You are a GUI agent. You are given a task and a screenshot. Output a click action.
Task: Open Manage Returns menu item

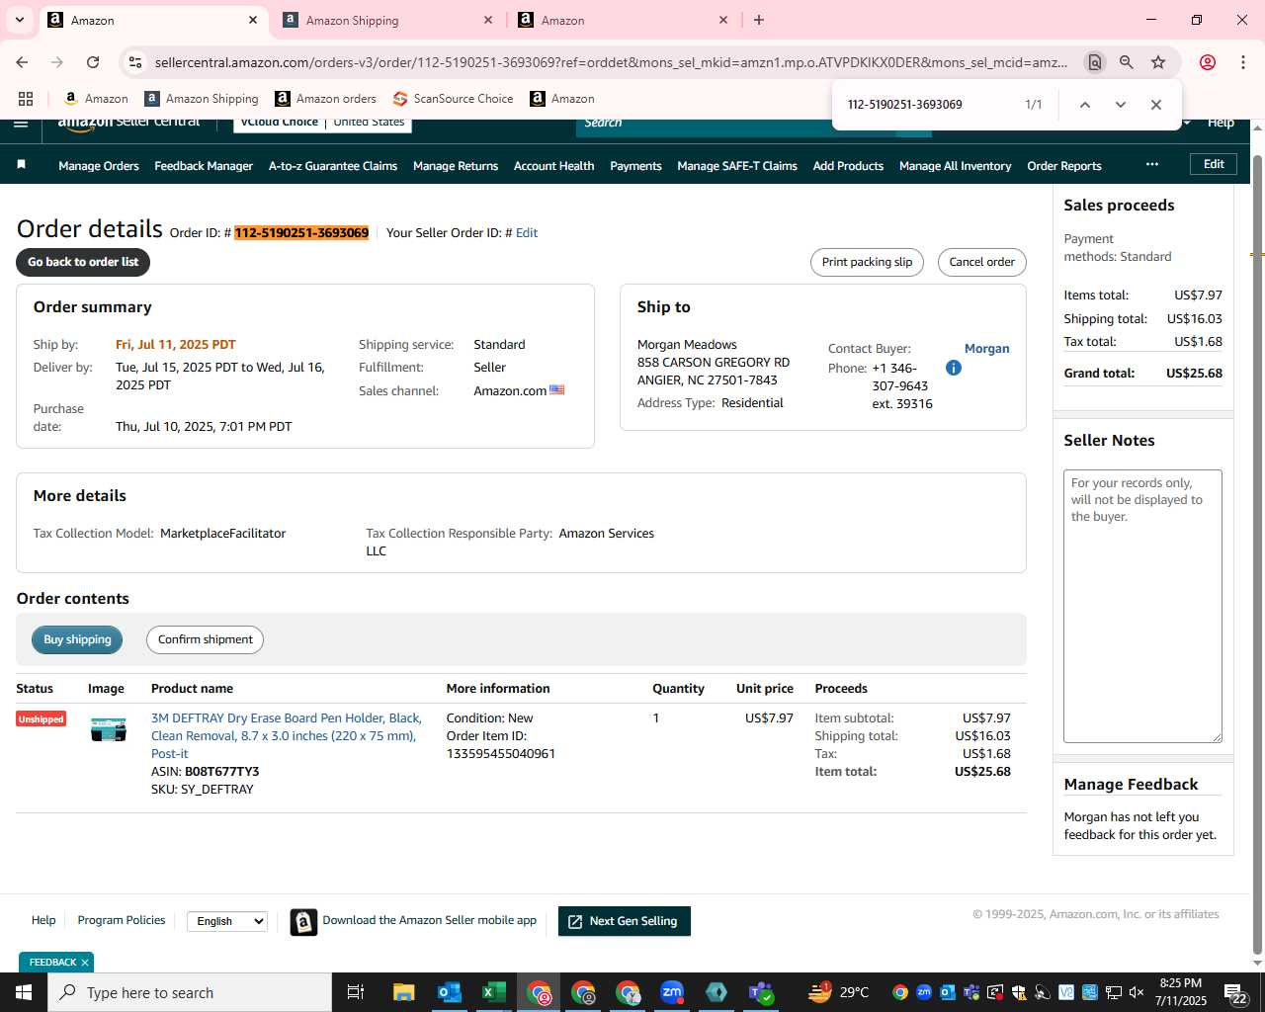pos(456,166)
